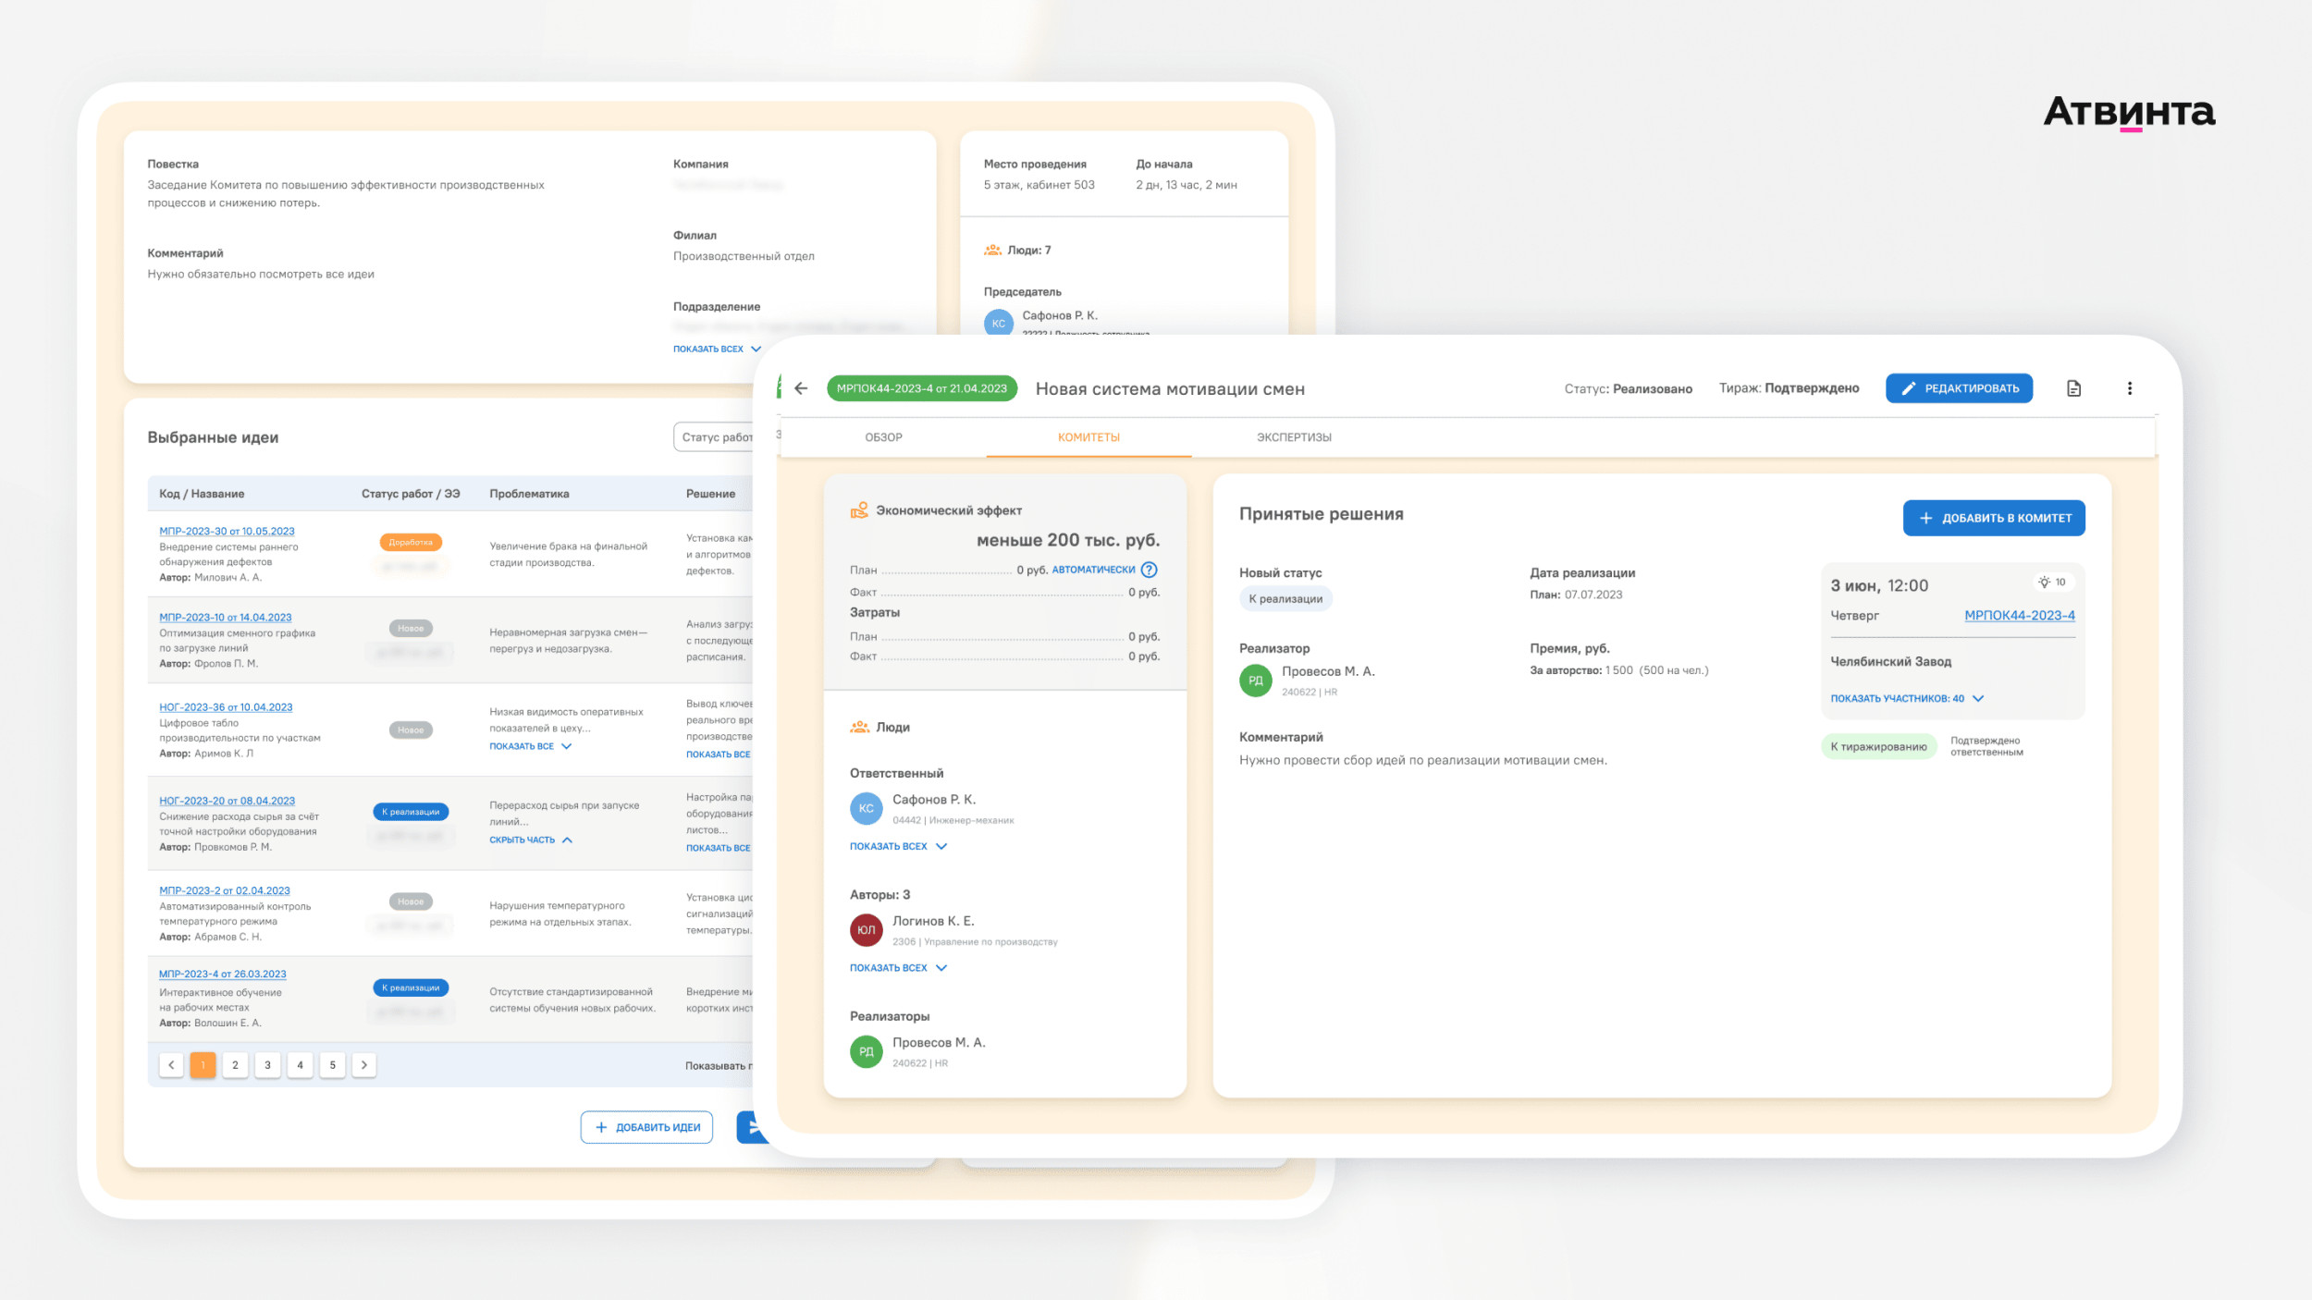Expand Показать всех under Ответственный
The width and height of the screenshot is (2312, 1300).
(x=897, y=846)
